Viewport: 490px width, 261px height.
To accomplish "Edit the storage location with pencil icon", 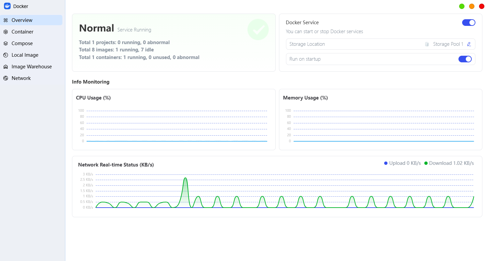I will coord(469,44).
